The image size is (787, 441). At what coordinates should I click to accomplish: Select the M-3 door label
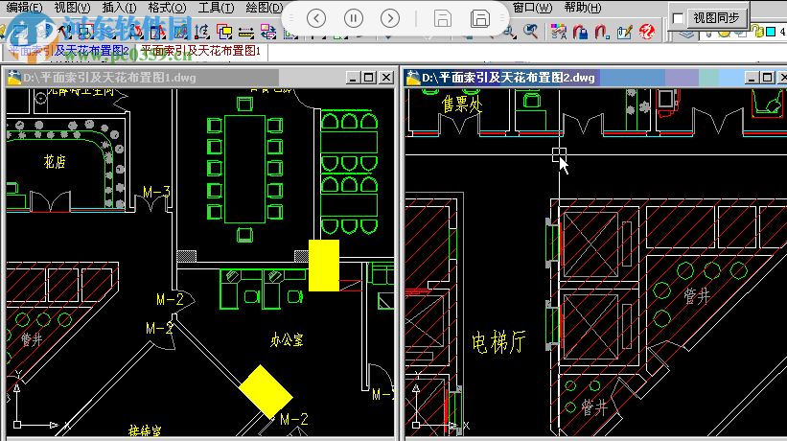pyautogui.click(x=156, y=192)
